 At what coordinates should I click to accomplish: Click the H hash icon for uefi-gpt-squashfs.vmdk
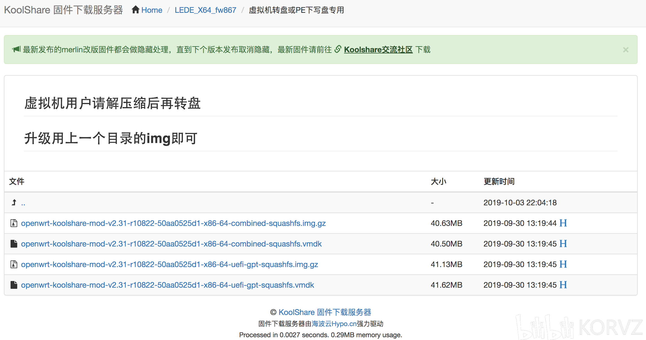tap(563, 285)
